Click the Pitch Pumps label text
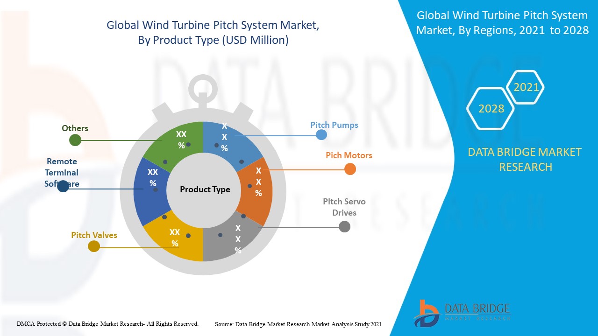Image resolution: width=598 pixels, height=336 pixels. [334, 125]
